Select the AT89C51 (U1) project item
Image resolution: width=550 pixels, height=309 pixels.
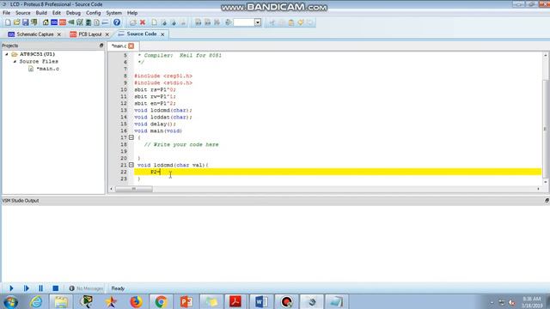(x=37, y=54)
